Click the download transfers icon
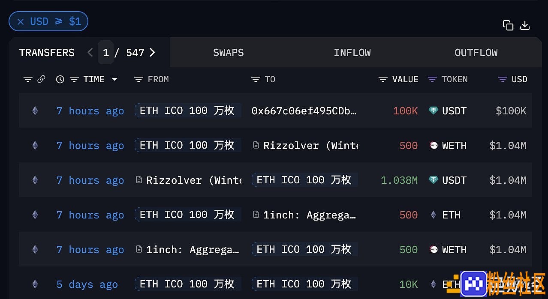 pyautogui.click(x=525, y=26)
